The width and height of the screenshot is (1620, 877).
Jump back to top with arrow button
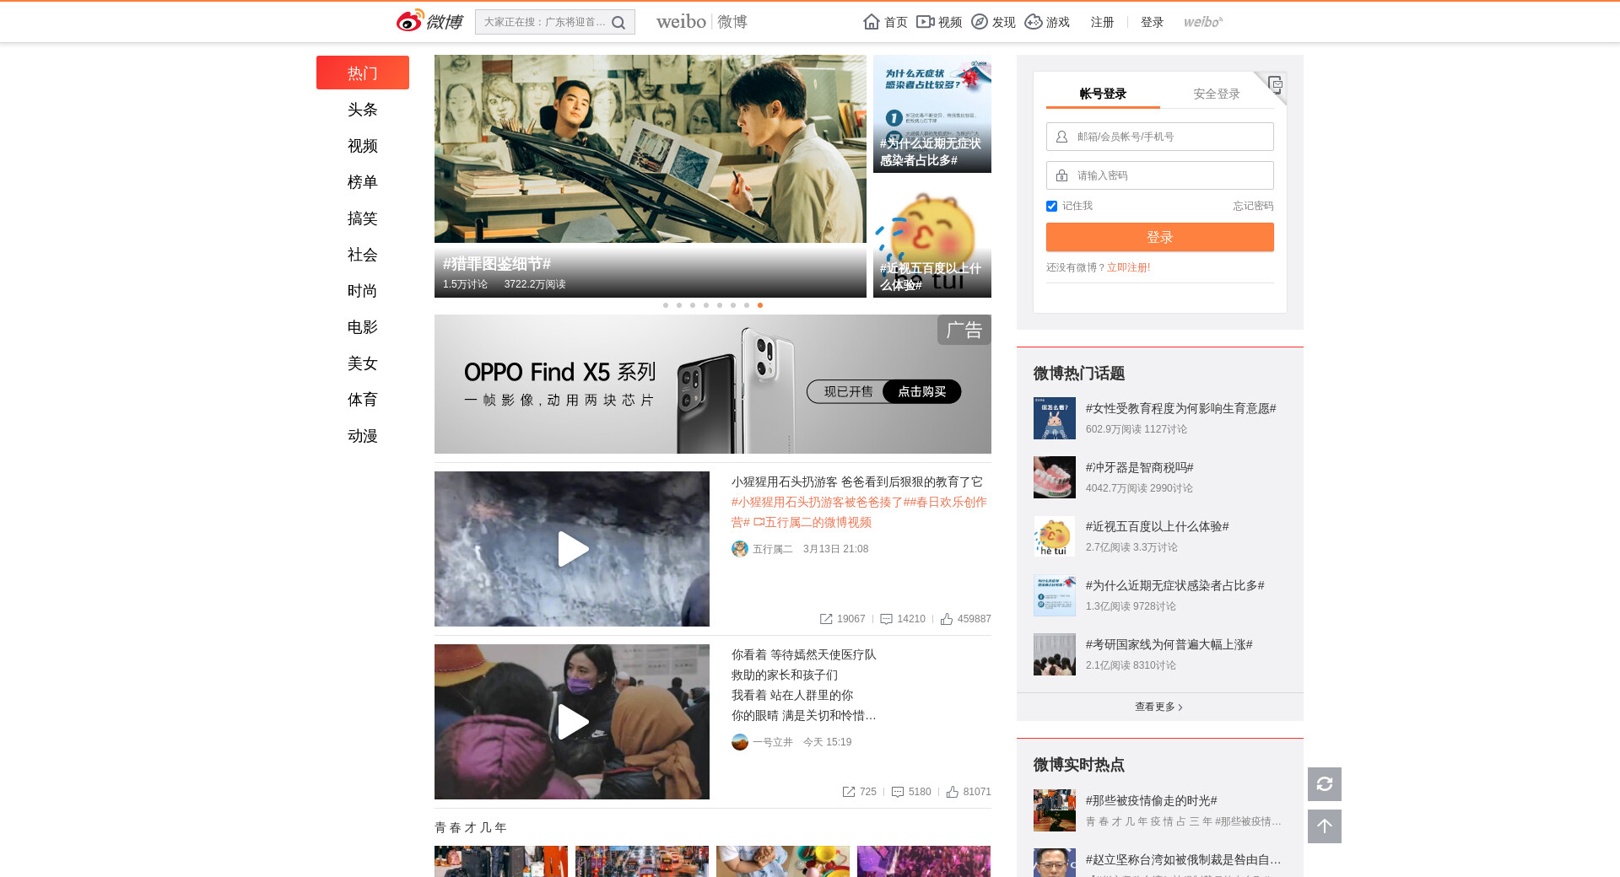pyautogui.click(x=1325, y=826)
